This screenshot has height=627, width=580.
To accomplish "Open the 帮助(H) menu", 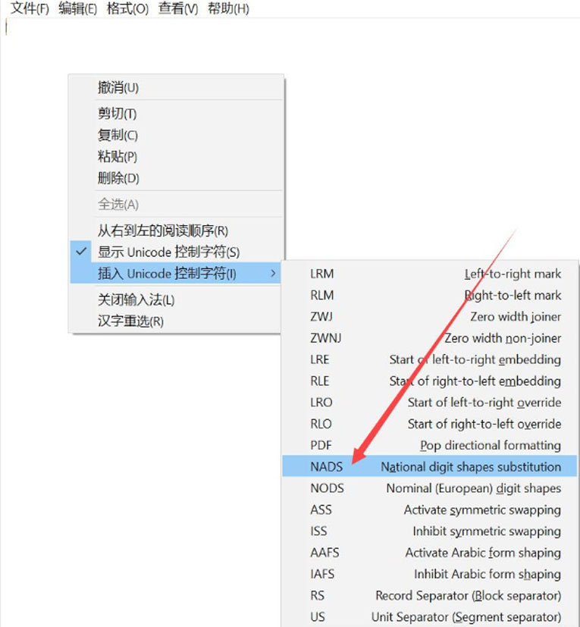I will 227,9.
